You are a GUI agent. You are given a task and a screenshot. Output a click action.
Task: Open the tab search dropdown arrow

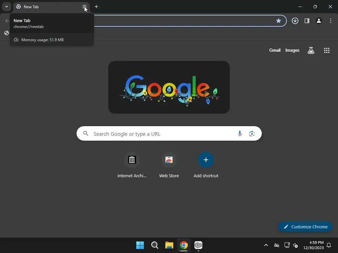coord(7,7)
